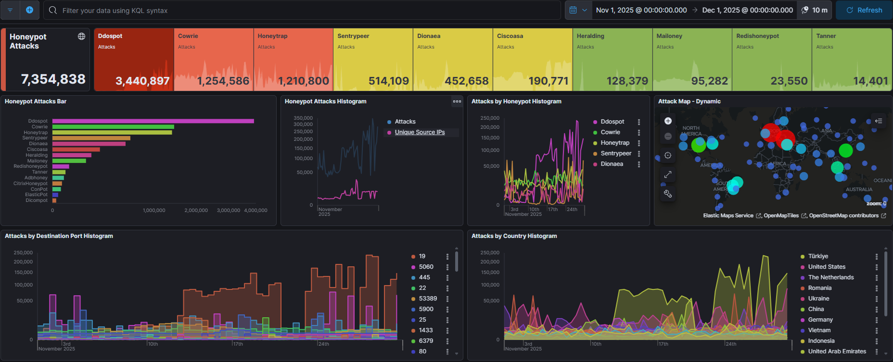The image size is (893, 362).
Task: Click the port 19 legend color dot
Action: tap(413, 257)
